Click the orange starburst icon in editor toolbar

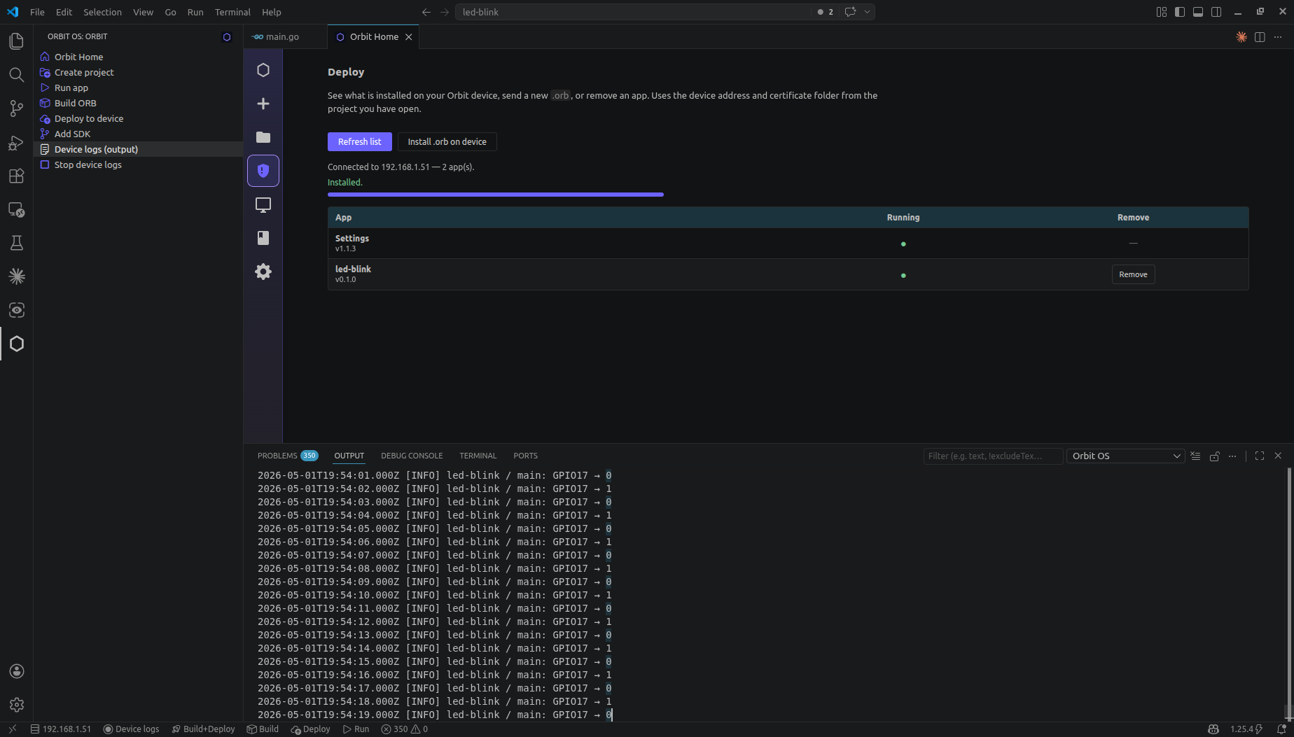(1241, 37)
